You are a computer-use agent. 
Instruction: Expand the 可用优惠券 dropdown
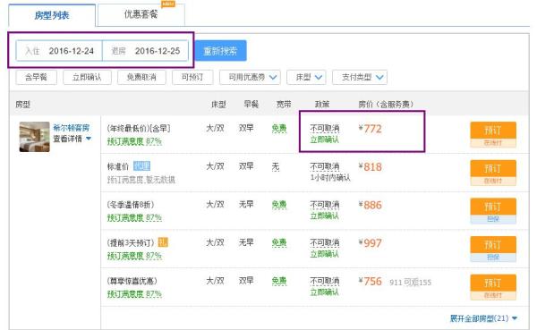(x=250, y=78)
